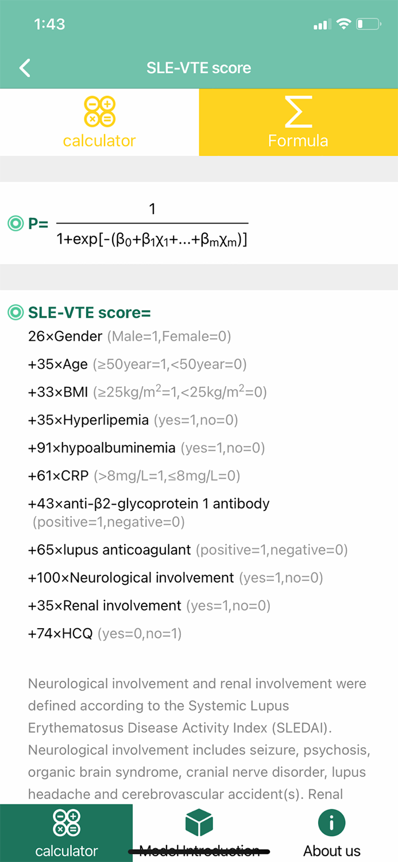This screenshot has height=862, width=398.
Task: Tap the circle icon beside SLE-VTE score=
Action: 15,313
